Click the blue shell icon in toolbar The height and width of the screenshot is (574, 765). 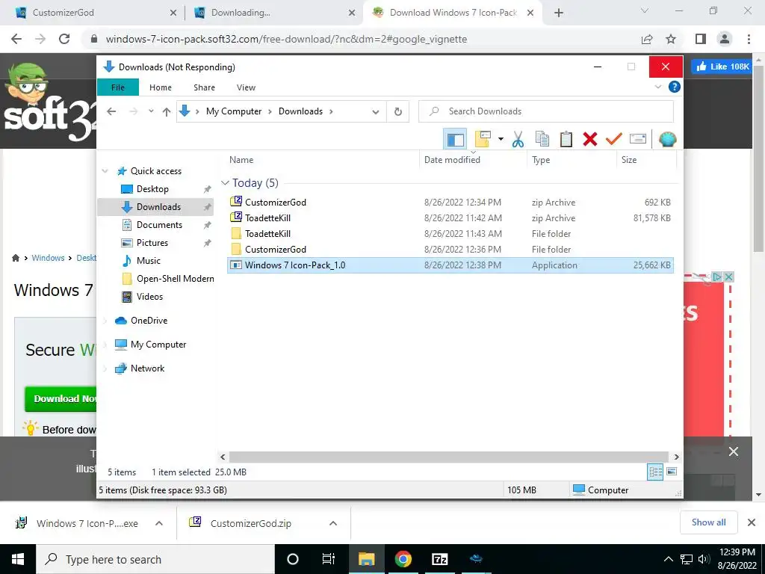click(667, 140)
